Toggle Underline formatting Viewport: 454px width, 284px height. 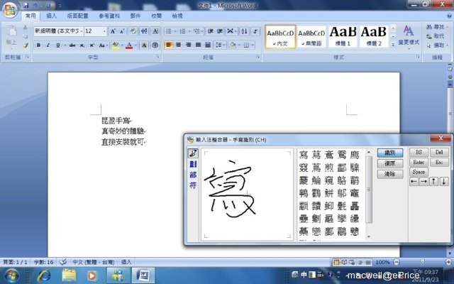58,45
